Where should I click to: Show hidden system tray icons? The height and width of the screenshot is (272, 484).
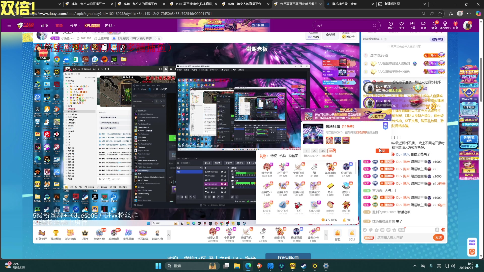pos(415,266)
